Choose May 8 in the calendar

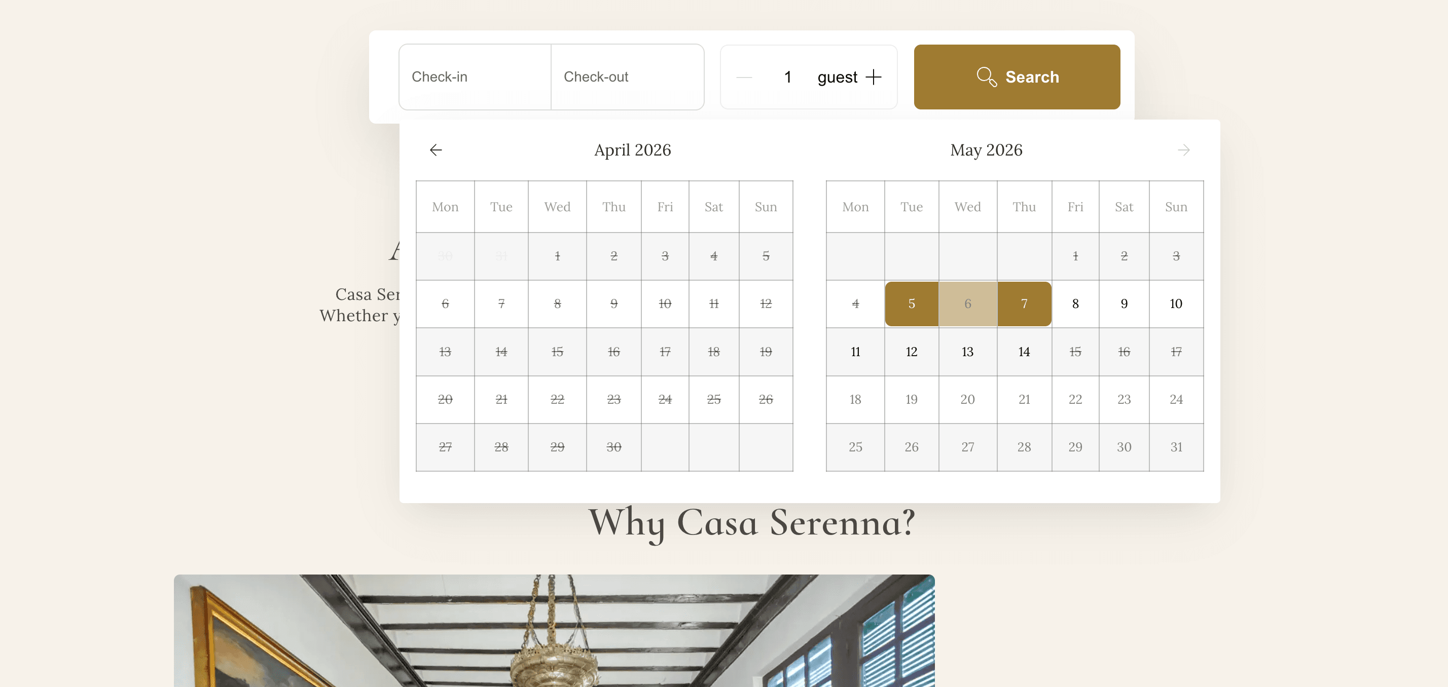[1075, 303]
